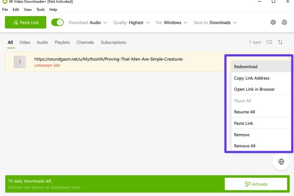Switch to the Playlists tab

point(62,42)
